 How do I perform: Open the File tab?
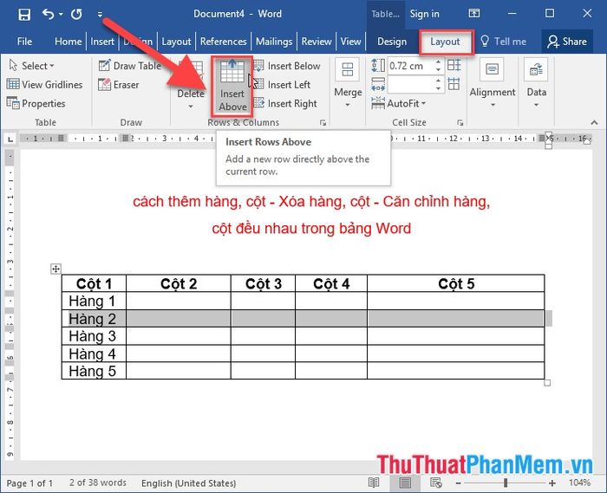(24, 42)
